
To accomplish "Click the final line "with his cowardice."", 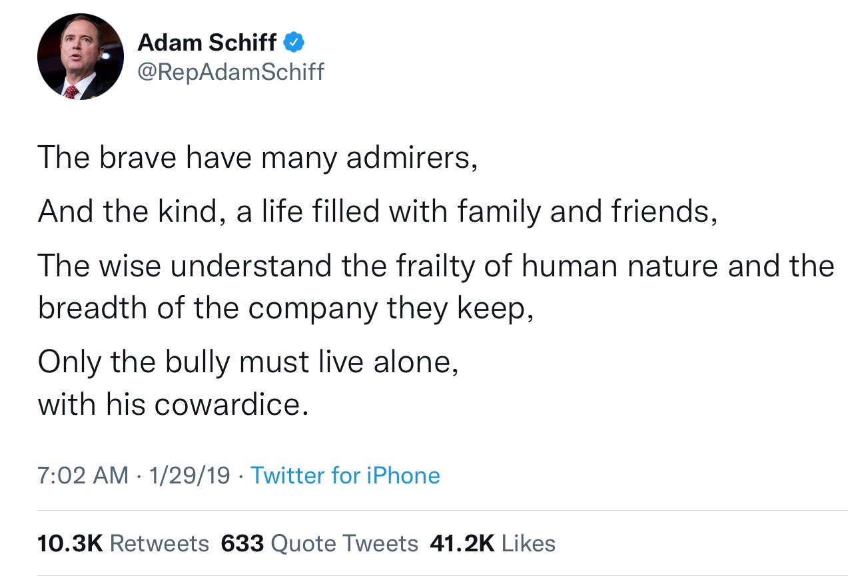I will click(173, 403).
